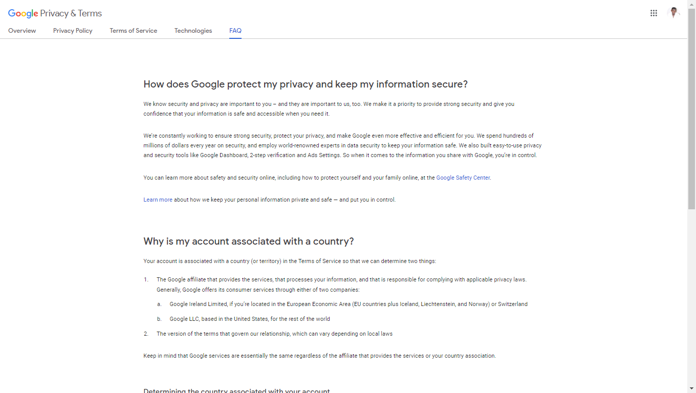This screenshot has height=393, width=696.
Task: Click the Google Ireland Limited list item
Action: (x=349, y=304)
